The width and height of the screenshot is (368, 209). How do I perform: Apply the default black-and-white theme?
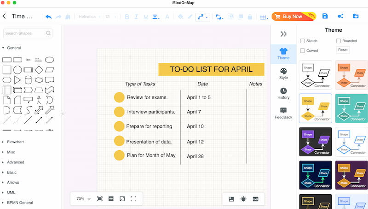(316, 75)
